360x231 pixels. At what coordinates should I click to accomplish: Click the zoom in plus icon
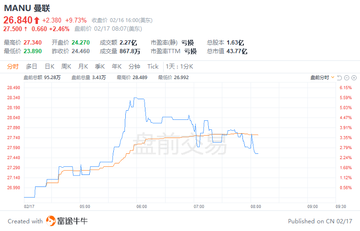(354, 77)
